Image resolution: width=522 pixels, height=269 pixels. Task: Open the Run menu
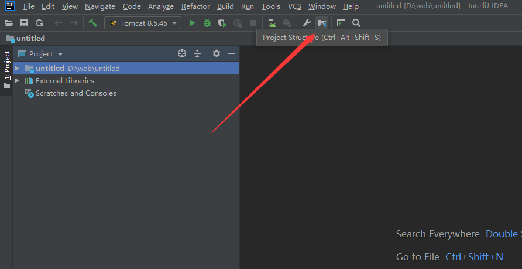pyautogui.click(x=248, y=6)
